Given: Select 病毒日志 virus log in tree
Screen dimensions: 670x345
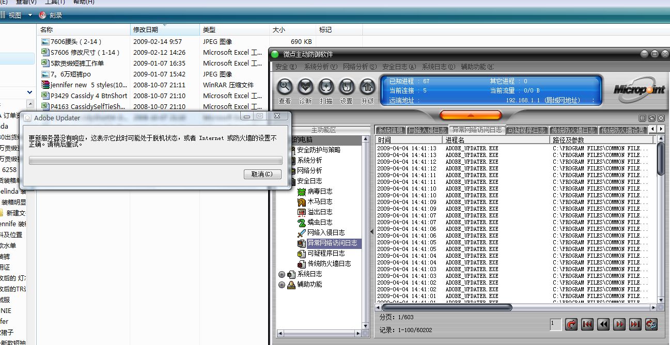Looking at the screenshot, I should (x=315, y=191).
